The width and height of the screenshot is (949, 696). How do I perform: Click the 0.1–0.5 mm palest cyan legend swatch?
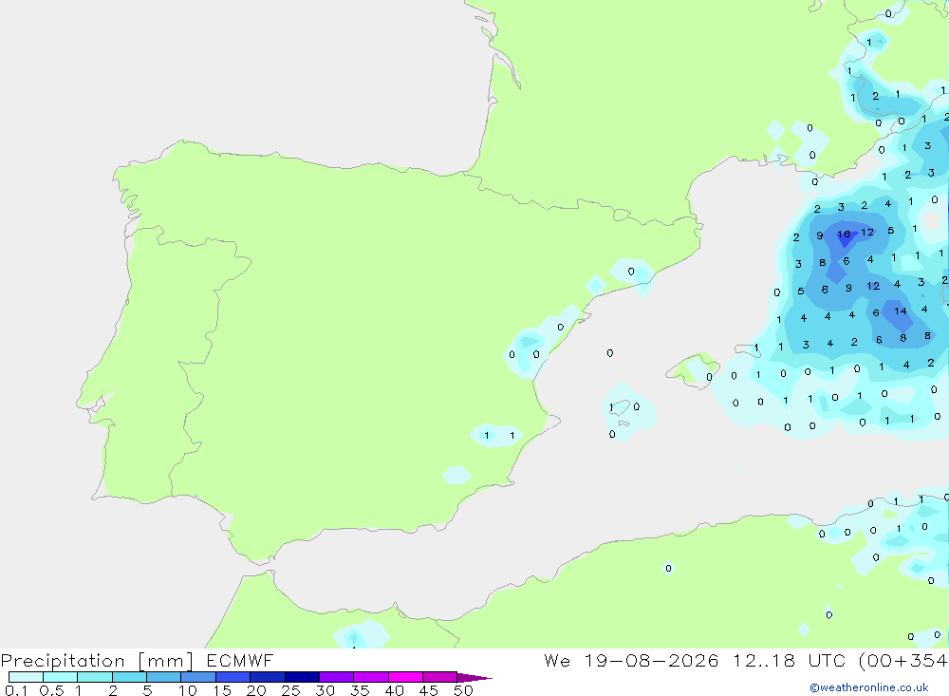click(26, 677)
